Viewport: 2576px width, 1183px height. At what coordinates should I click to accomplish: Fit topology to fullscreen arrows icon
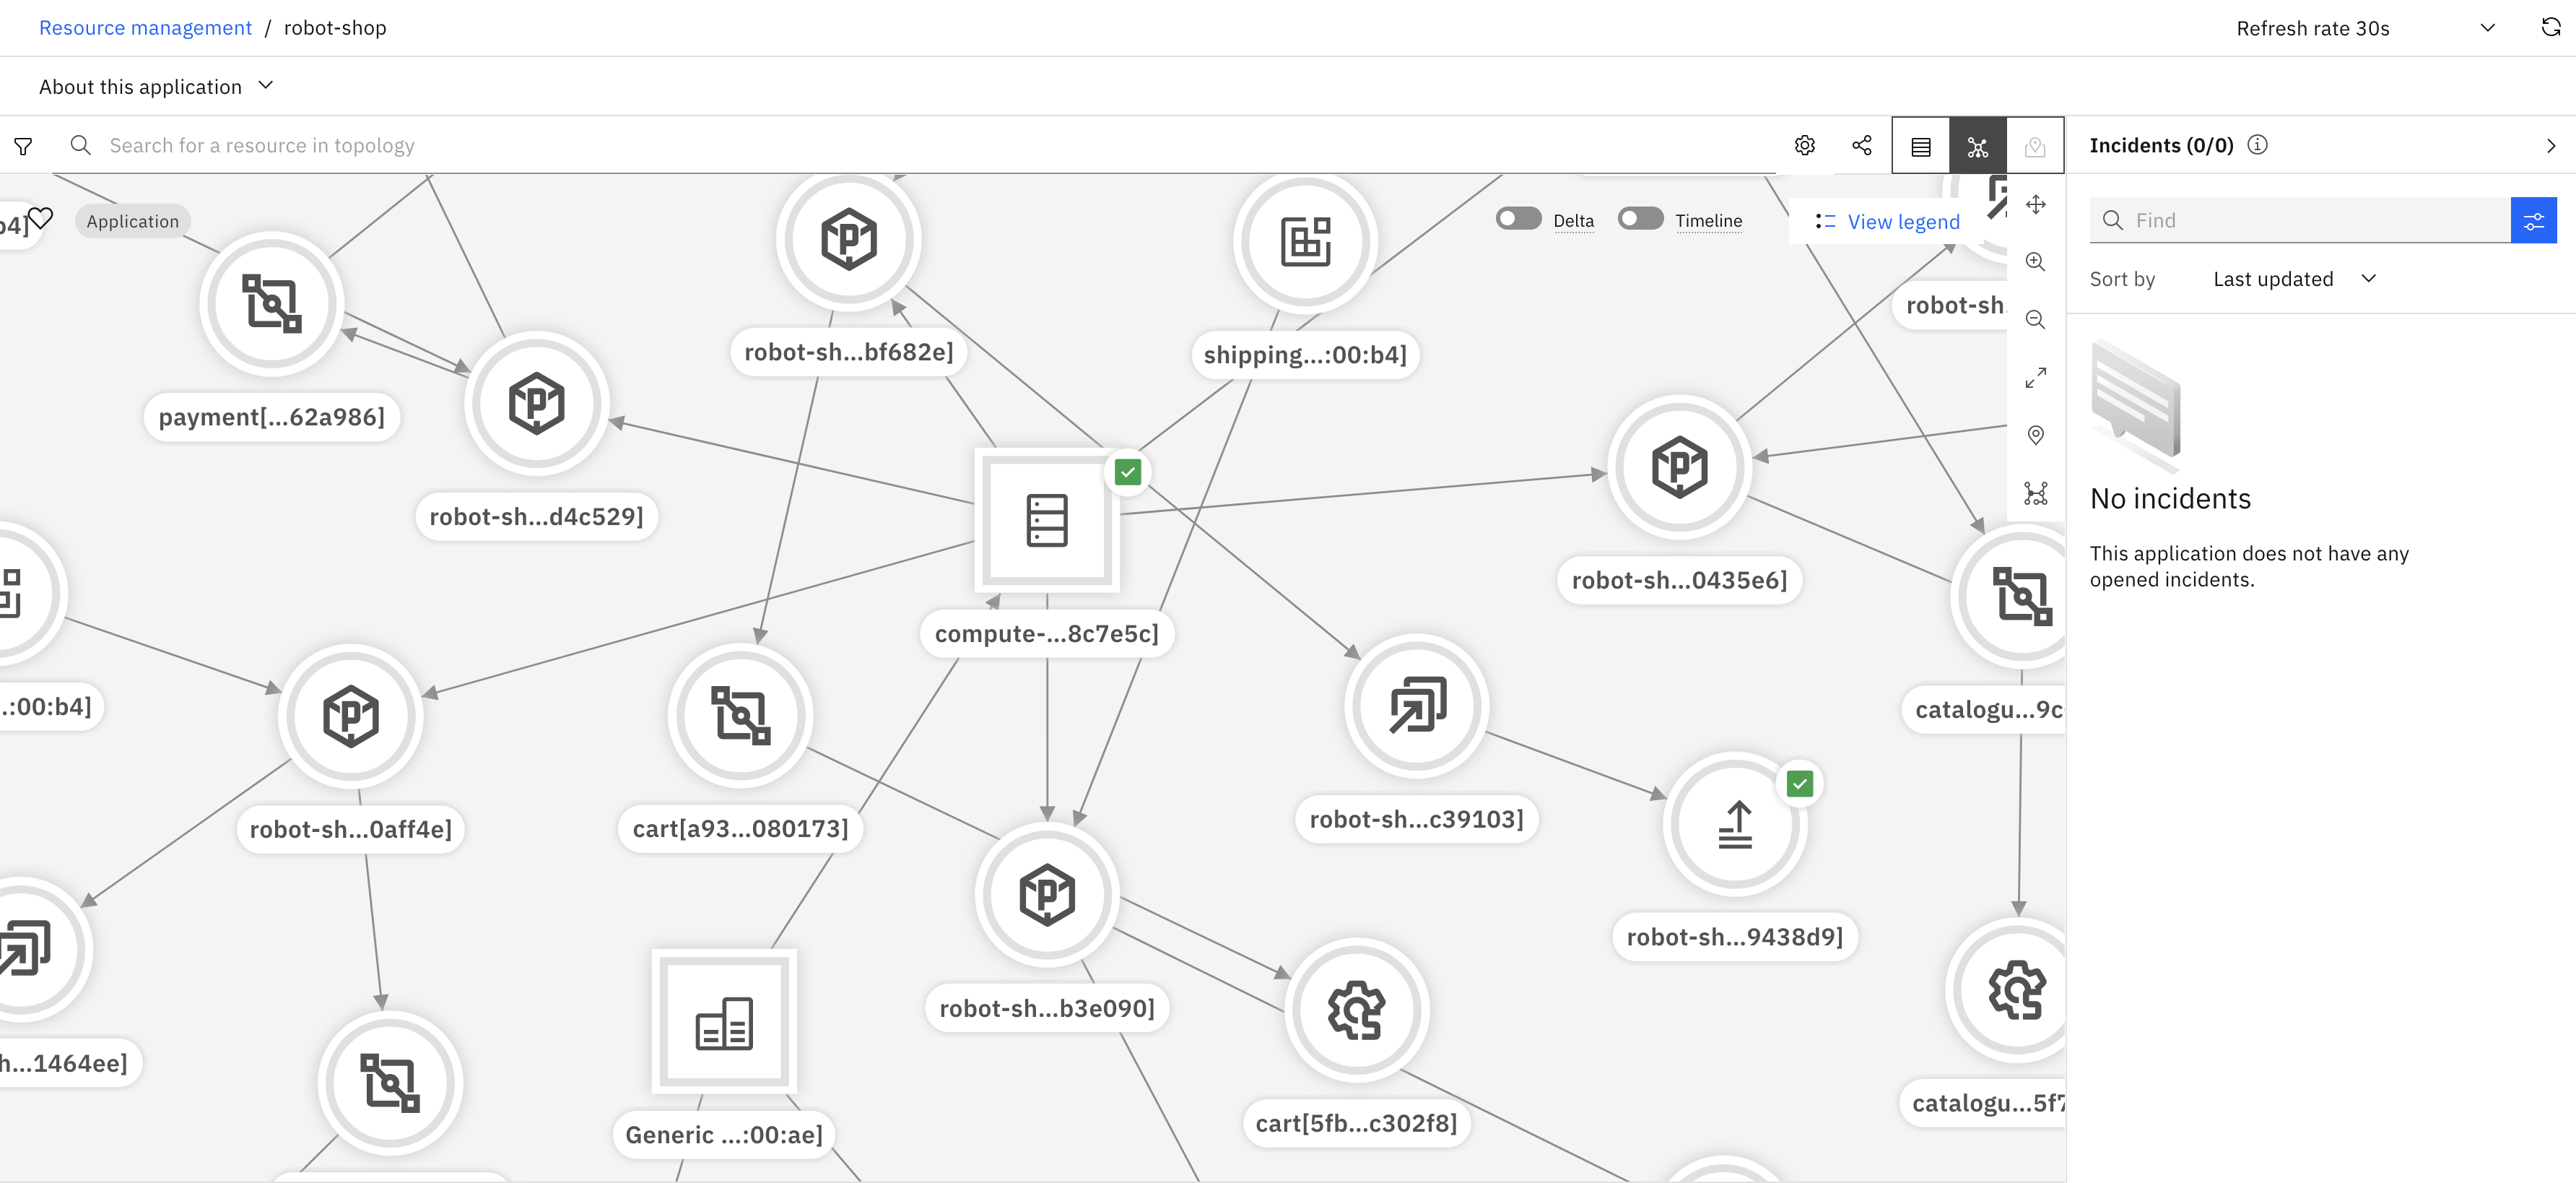[x=2035, y=378]
